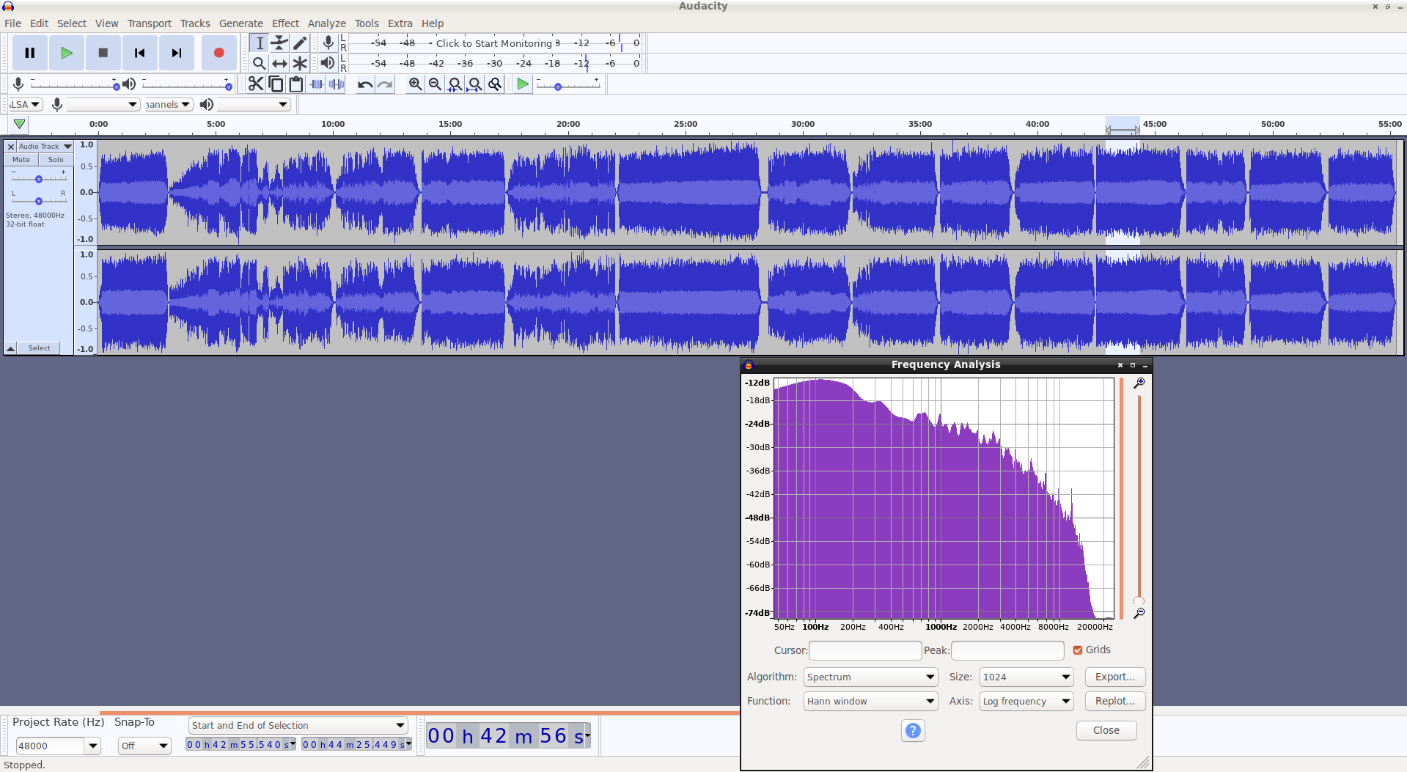Click the track pan L/R slider
The height and width of the screenshot is (772, 1407).
click(39, 200)
